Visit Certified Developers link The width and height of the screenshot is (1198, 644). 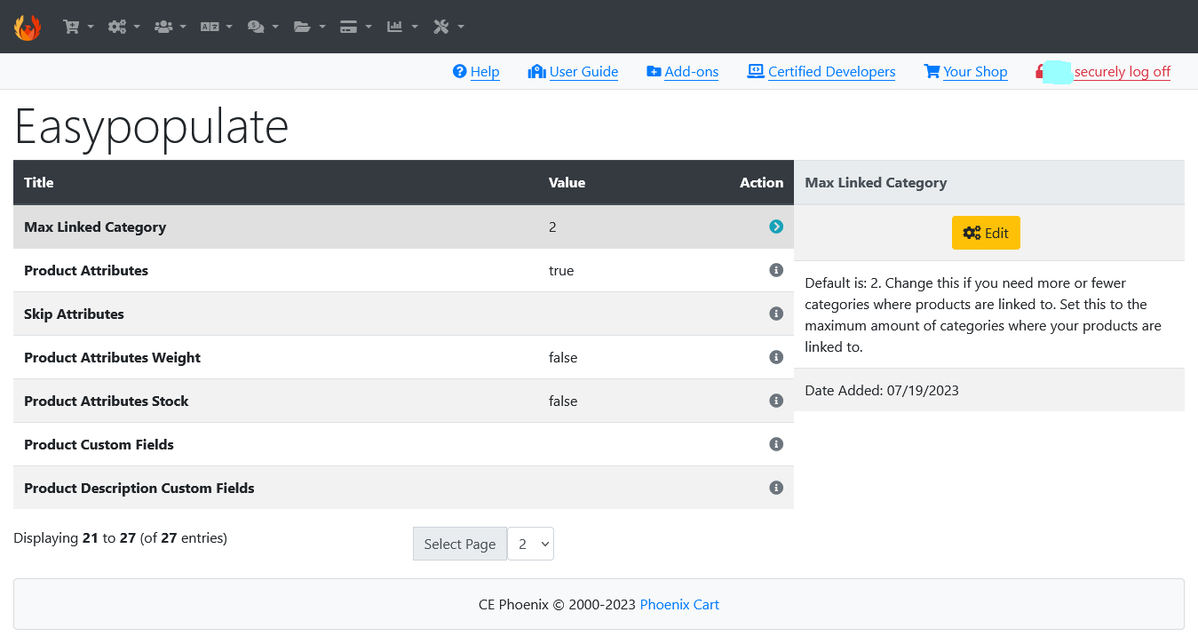click(x=821, y=72)
